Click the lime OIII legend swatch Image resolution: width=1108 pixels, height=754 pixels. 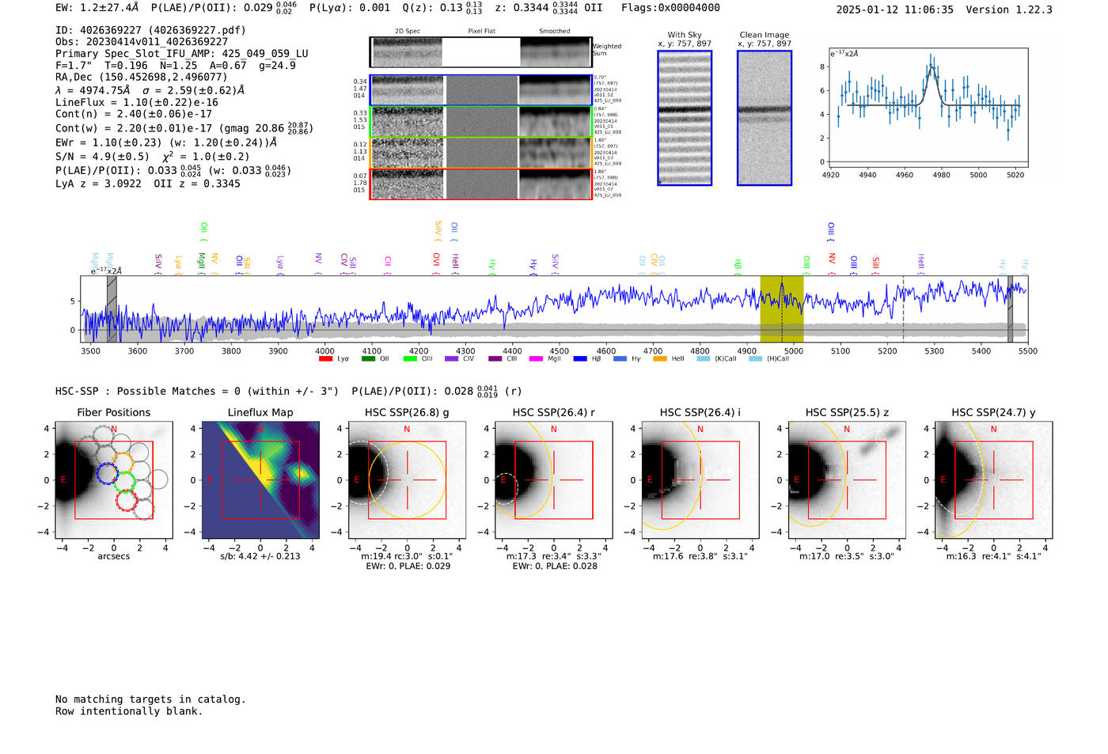tap(410, 359)
